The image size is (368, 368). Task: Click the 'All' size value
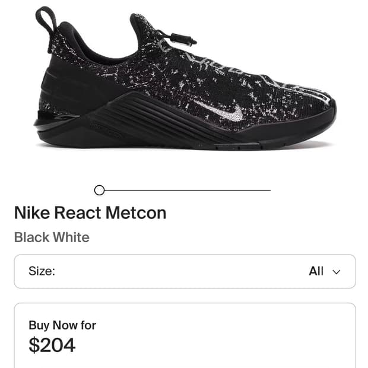316,271
